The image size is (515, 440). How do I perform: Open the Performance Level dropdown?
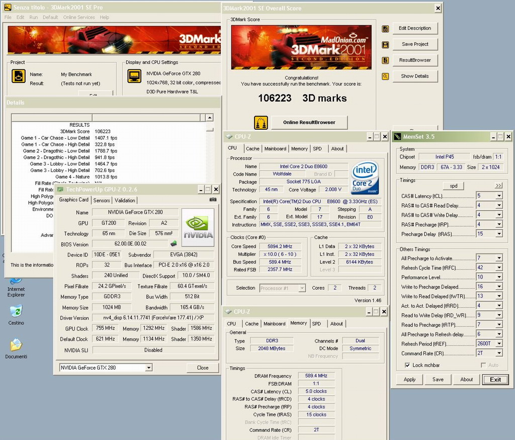[499, 277]
